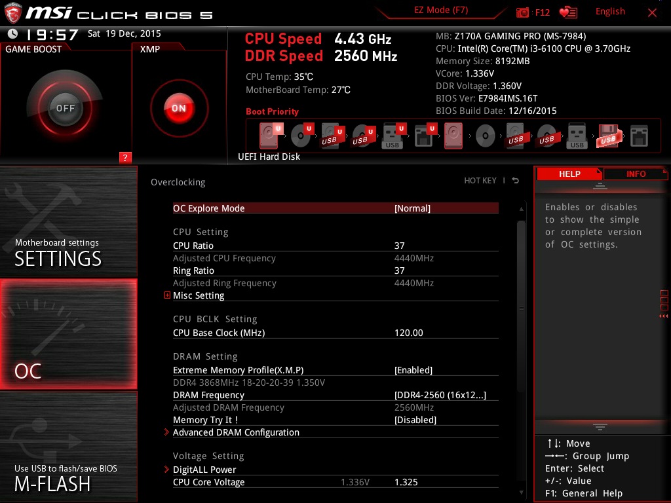The height and width of the screenshot is (503, 671).
Task: Toggle the GAME BOOST OFF knob
Action: 65,108
